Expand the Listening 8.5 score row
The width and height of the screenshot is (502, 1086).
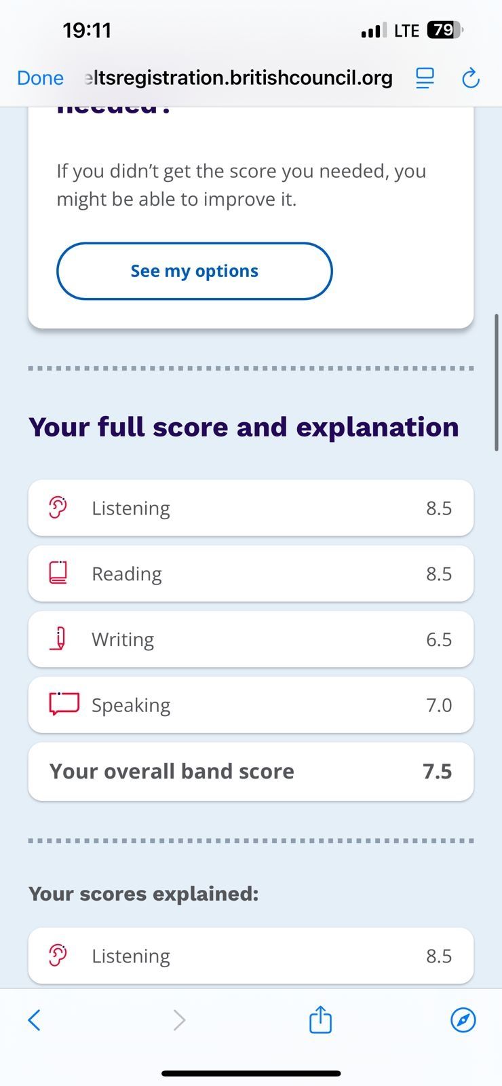click(x=251, y=508)
